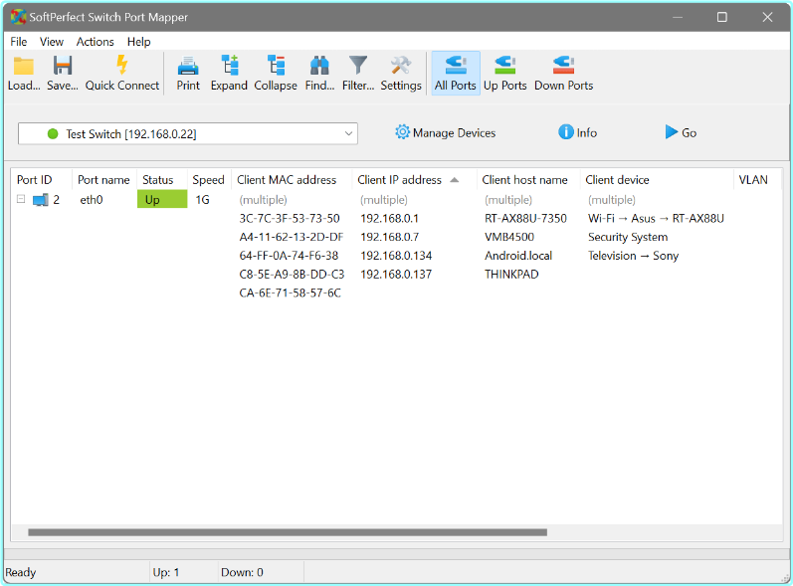The width and height of the screenshot is (793, 586).
Task: Open the Actions menu
Action: (95, 42)
